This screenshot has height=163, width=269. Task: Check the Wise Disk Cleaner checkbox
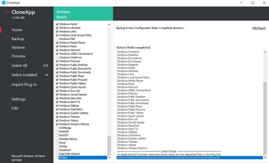[x=57, y=154]
